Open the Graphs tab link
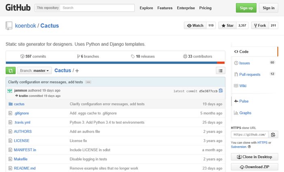Image resolution: width=284 pixels, height=172 pixels. 245,113
